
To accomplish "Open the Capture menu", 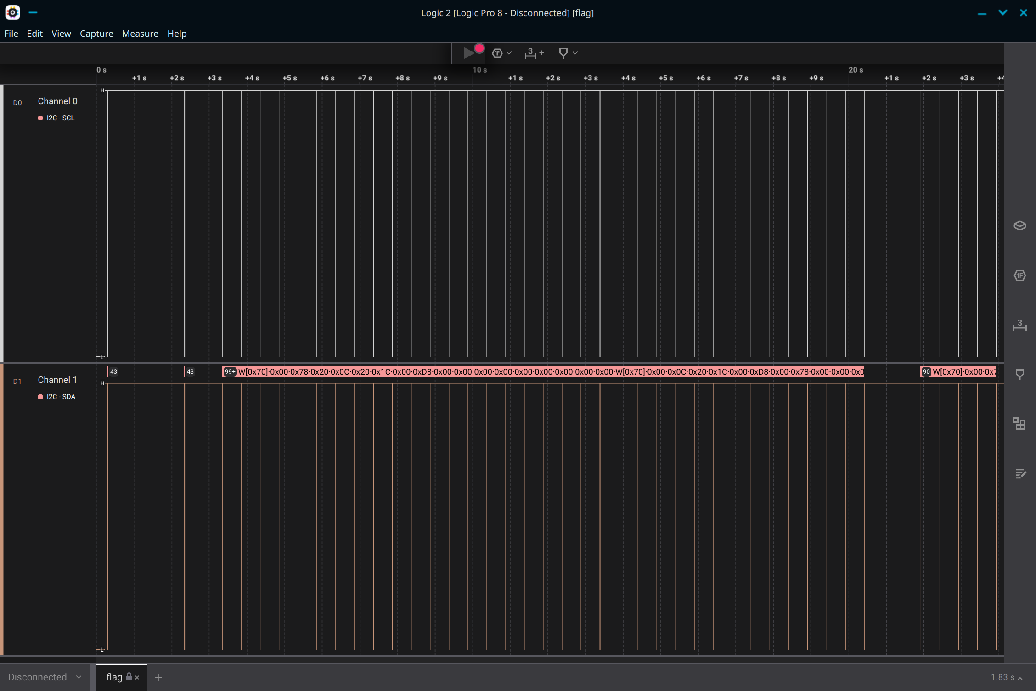I will (96, 34).
